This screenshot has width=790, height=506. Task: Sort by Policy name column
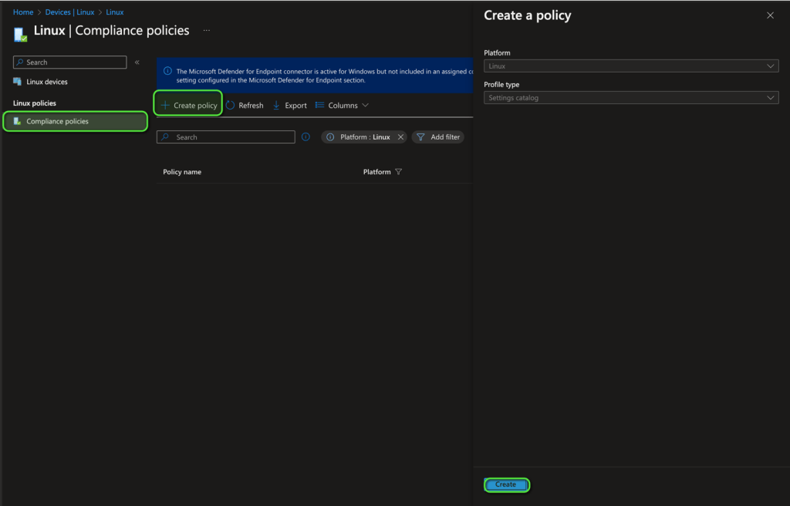click(x=182, y=172)
